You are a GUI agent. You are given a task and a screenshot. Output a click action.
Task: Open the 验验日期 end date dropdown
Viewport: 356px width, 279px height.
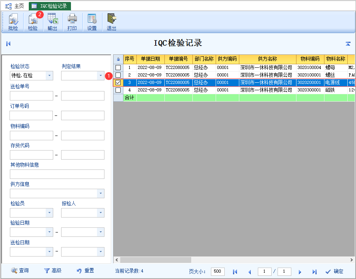click(101, 232)
